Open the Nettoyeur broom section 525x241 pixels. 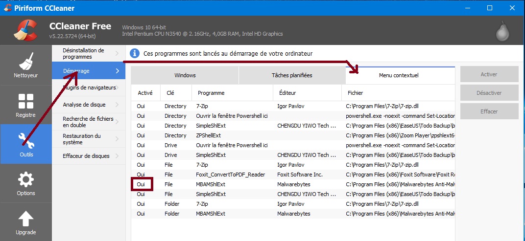pyautogui.click(x=26, y=65)
